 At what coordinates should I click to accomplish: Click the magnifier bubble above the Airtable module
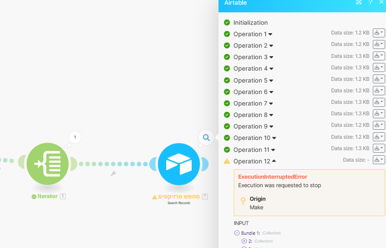206,137
